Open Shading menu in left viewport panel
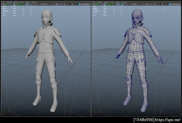The height and width of the screenshot is (123, 182). coord(9,2)
